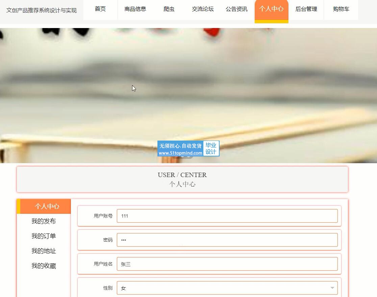Click the carousel banner image
Viewport: 377px width, 297px height.
(x=188, y=96)
